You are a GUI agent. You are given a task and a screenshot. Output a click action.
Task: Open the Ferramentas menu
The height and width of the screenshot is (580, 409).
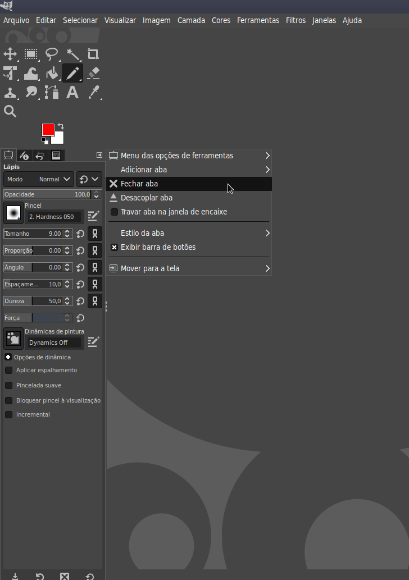(258, 20)
